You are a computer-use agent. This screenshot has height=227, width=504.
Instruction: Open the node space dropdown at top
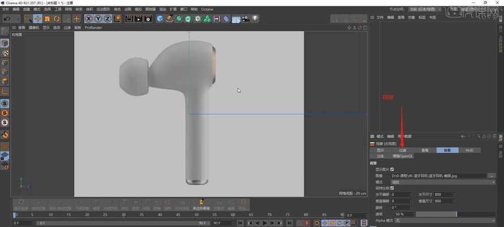pyautogui.click(x=425, y=9)
